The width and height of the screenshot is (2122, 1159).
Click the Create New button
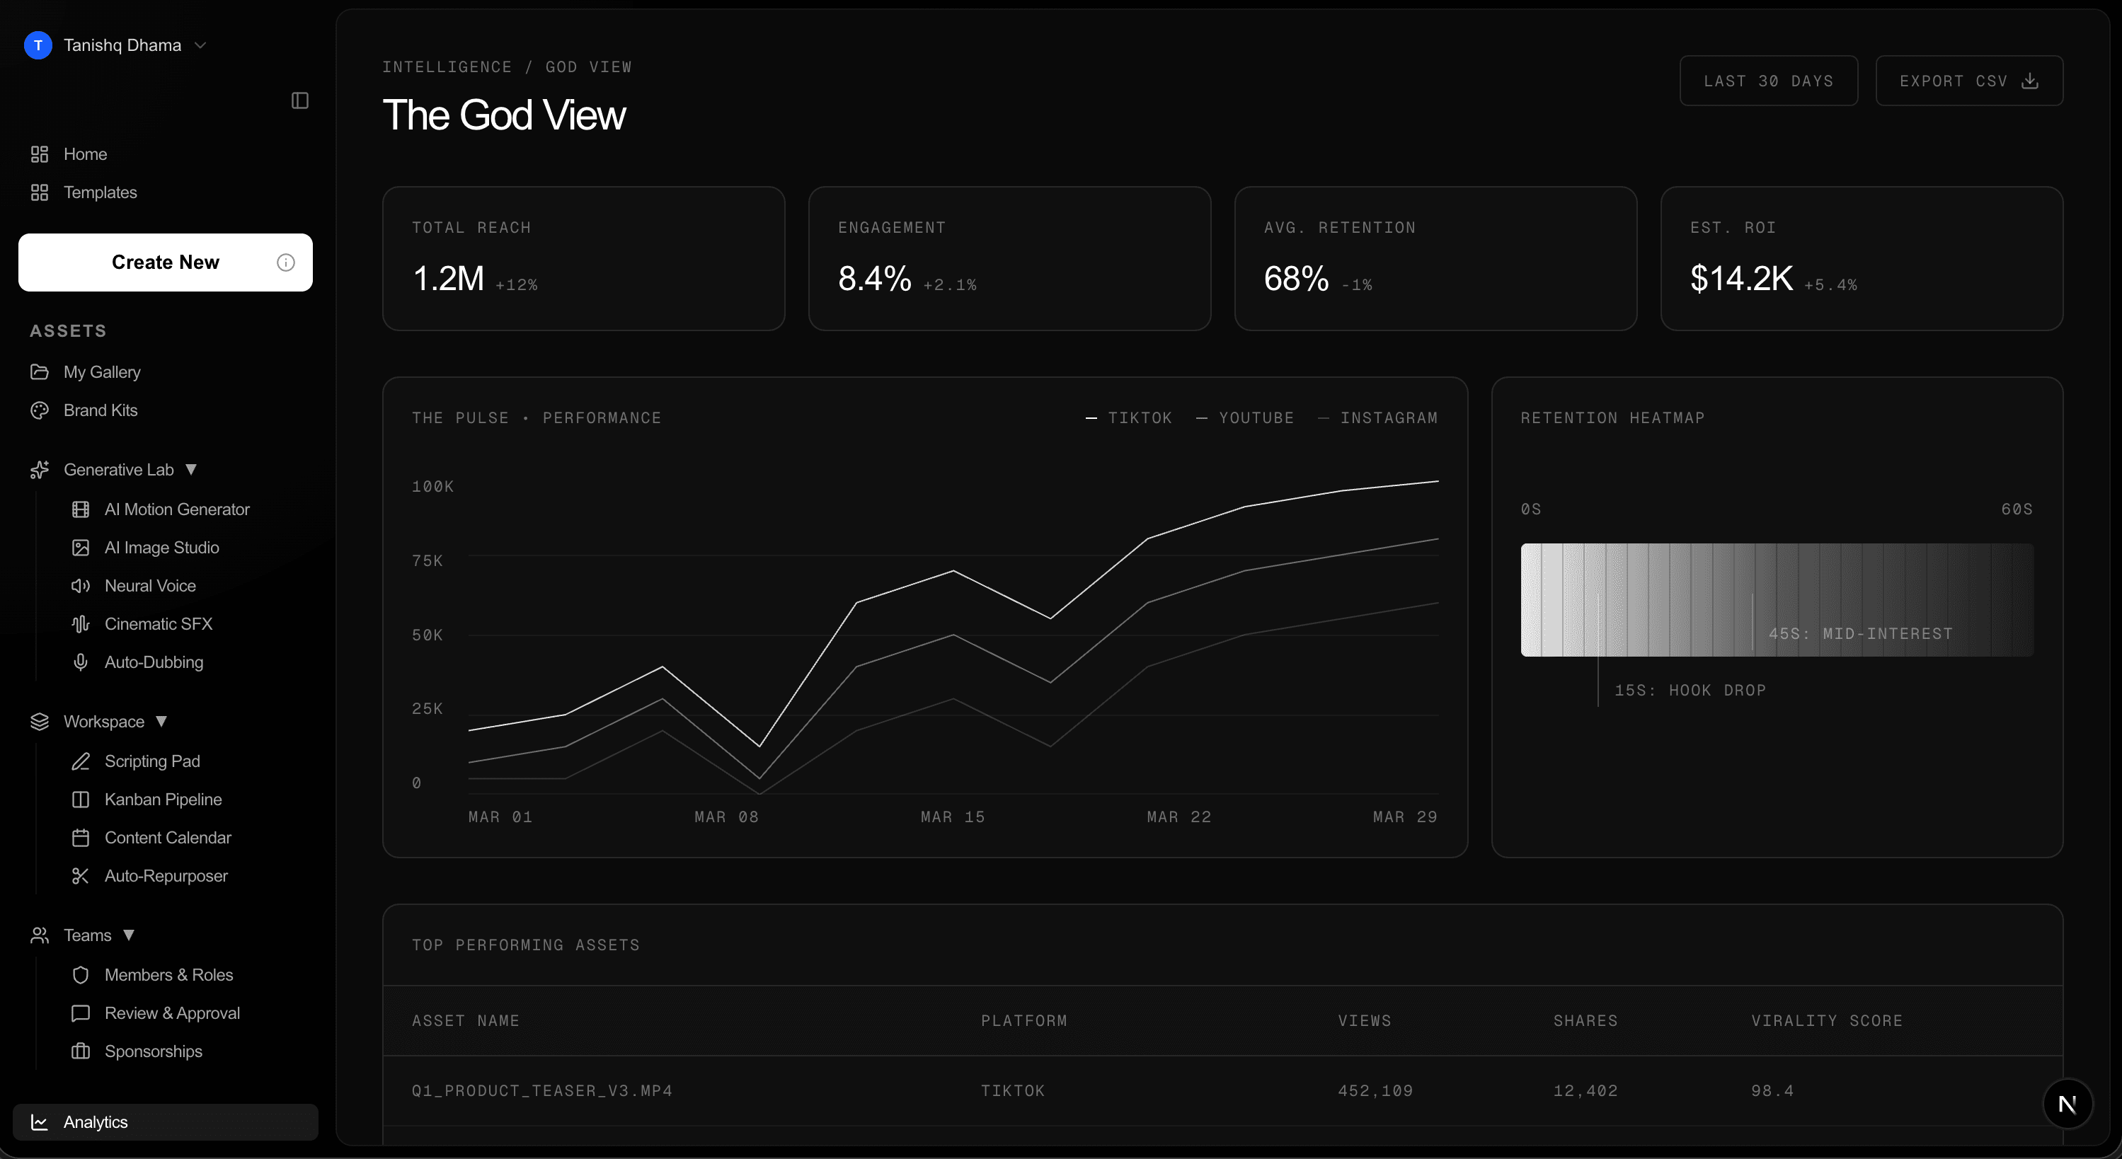click(166, 262)
